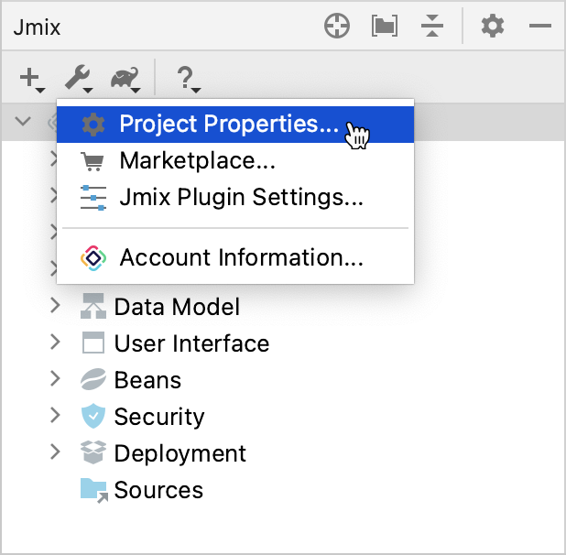
Task: Expand the Data Model node
Action: (55, 305)
